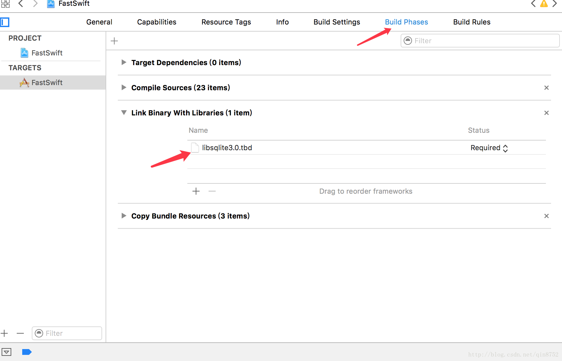The width and height of the screenshot is (562, 361).
Task: Open the Resource Tags tab
Action: tap(226, 22)
